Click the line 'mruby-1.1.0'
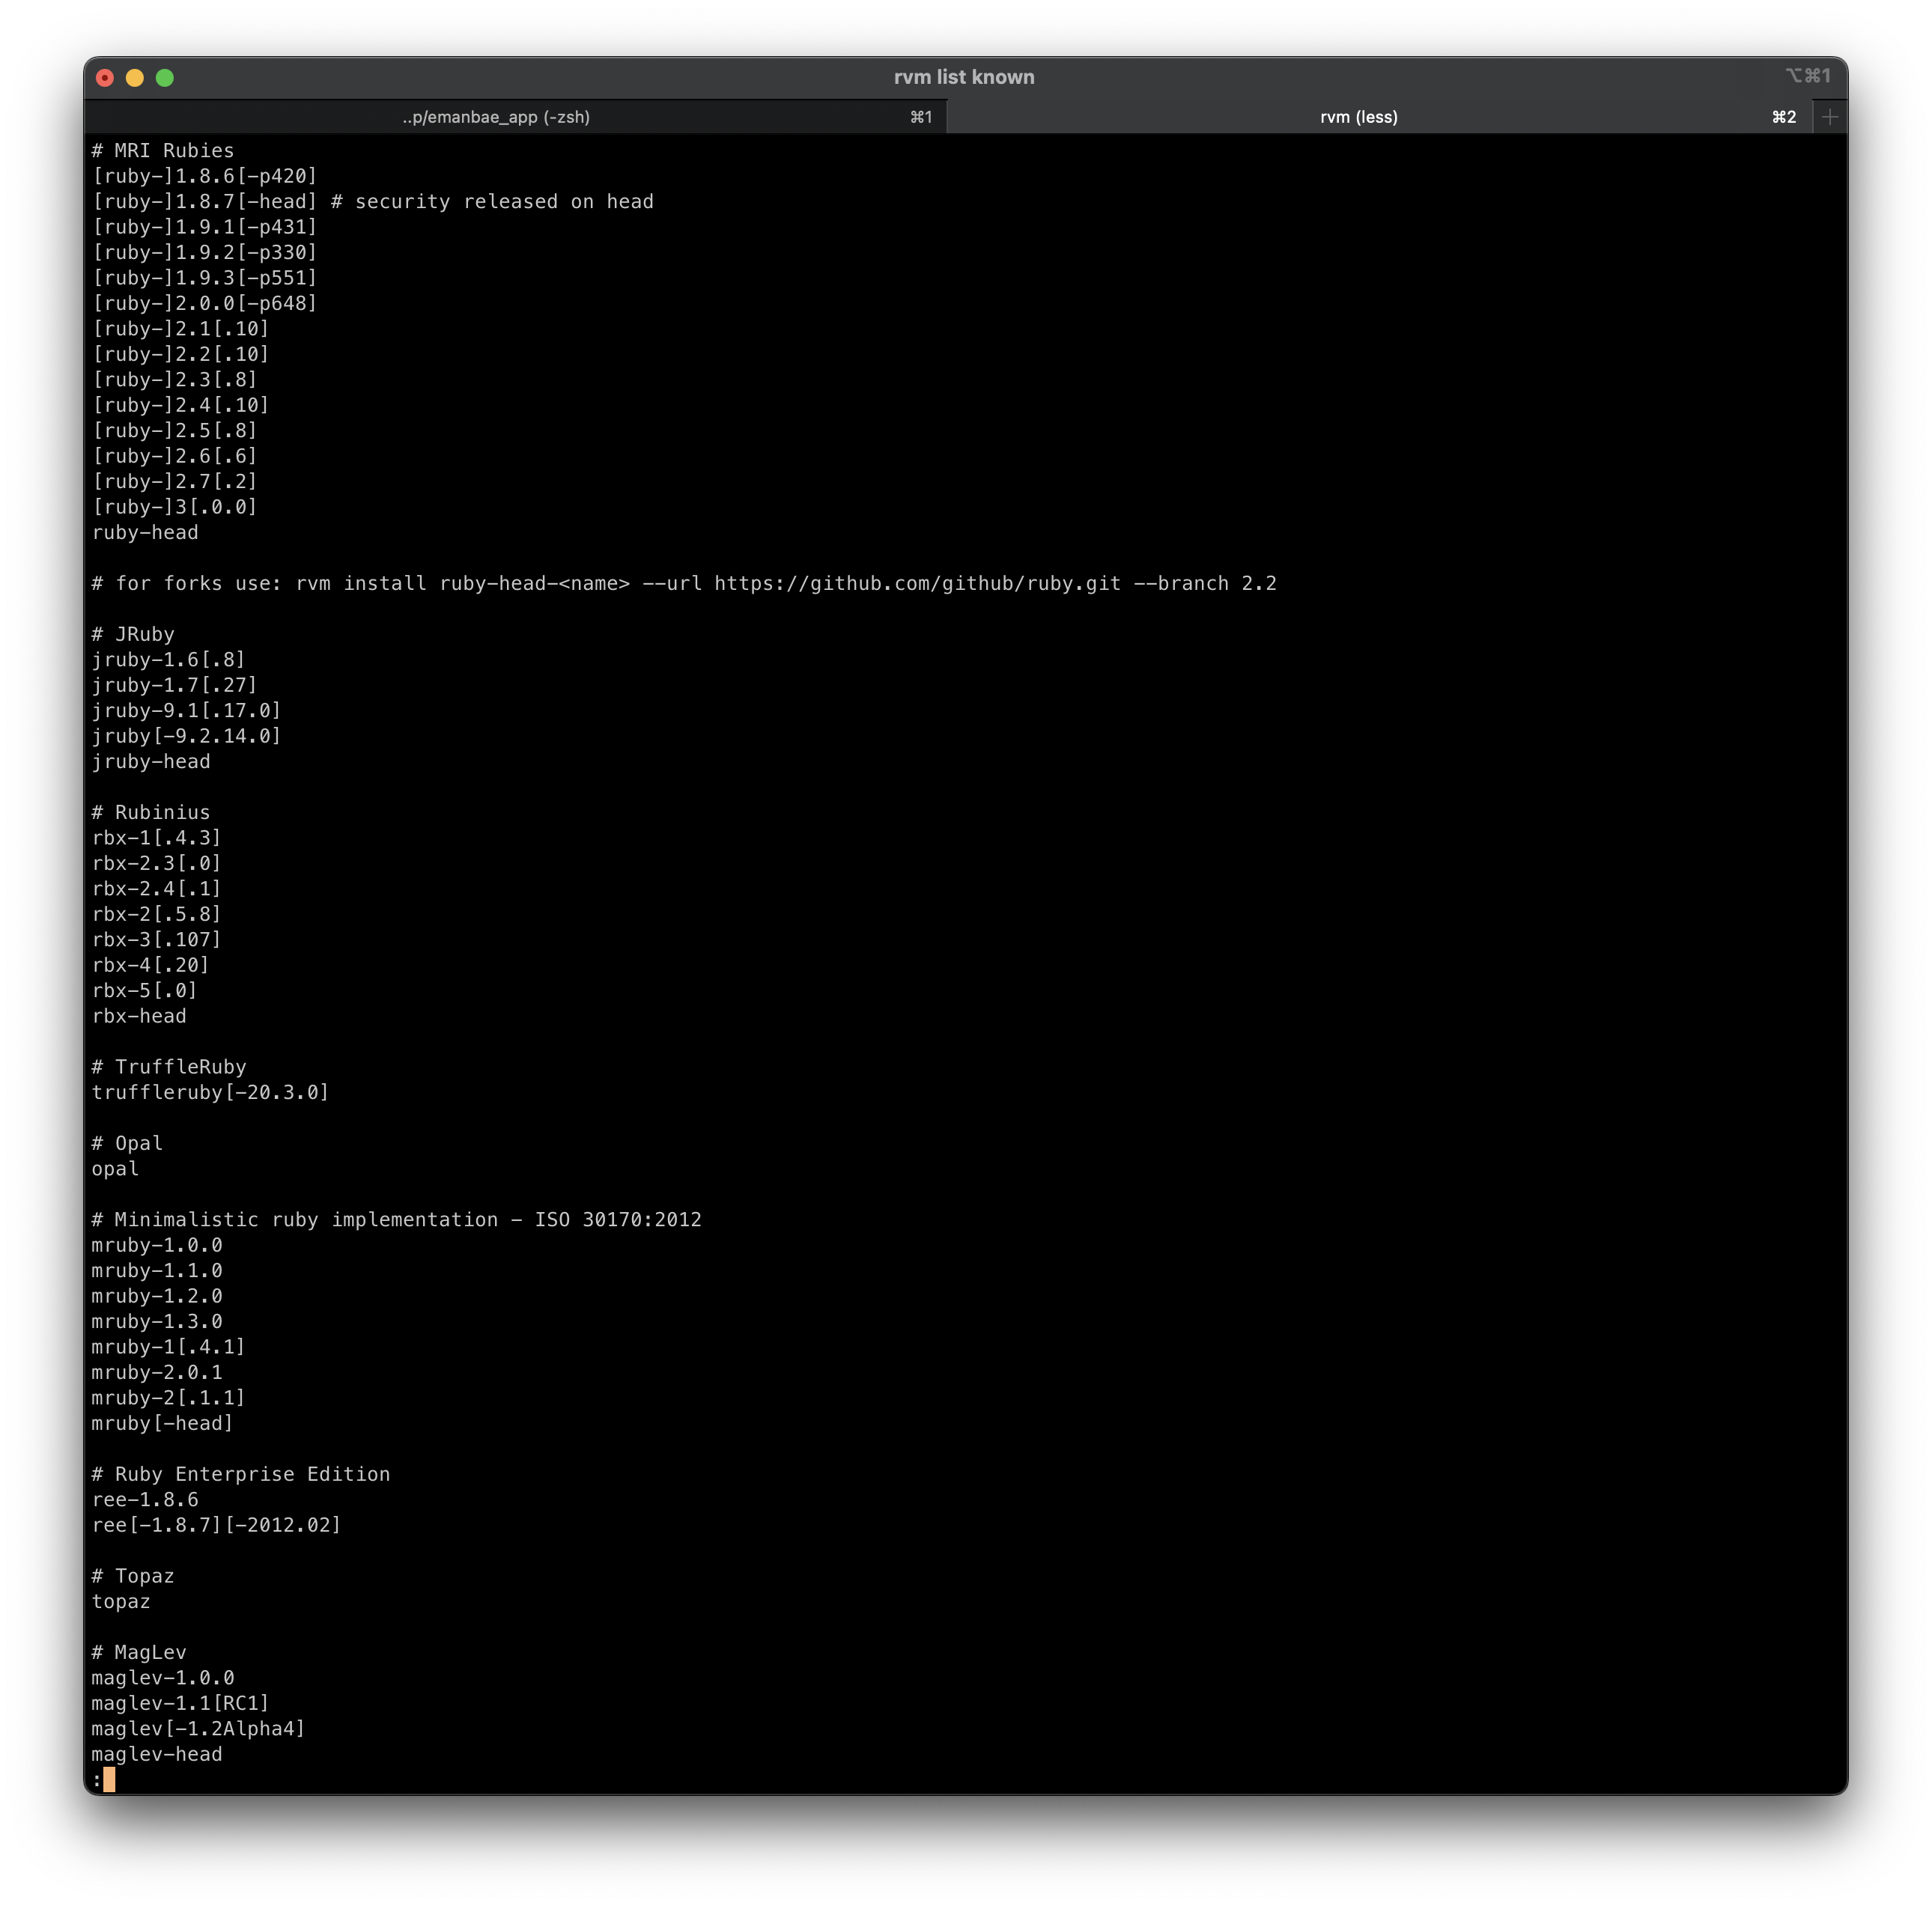The image size is (1932, 1906). pos(157,1273)
